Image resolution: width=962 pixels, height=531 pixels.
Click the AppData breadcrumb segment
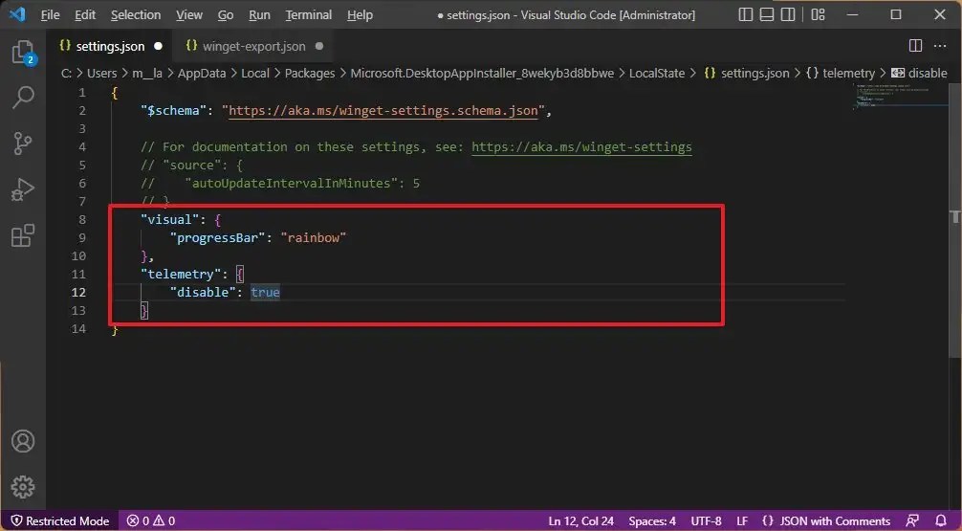point(202,73)
